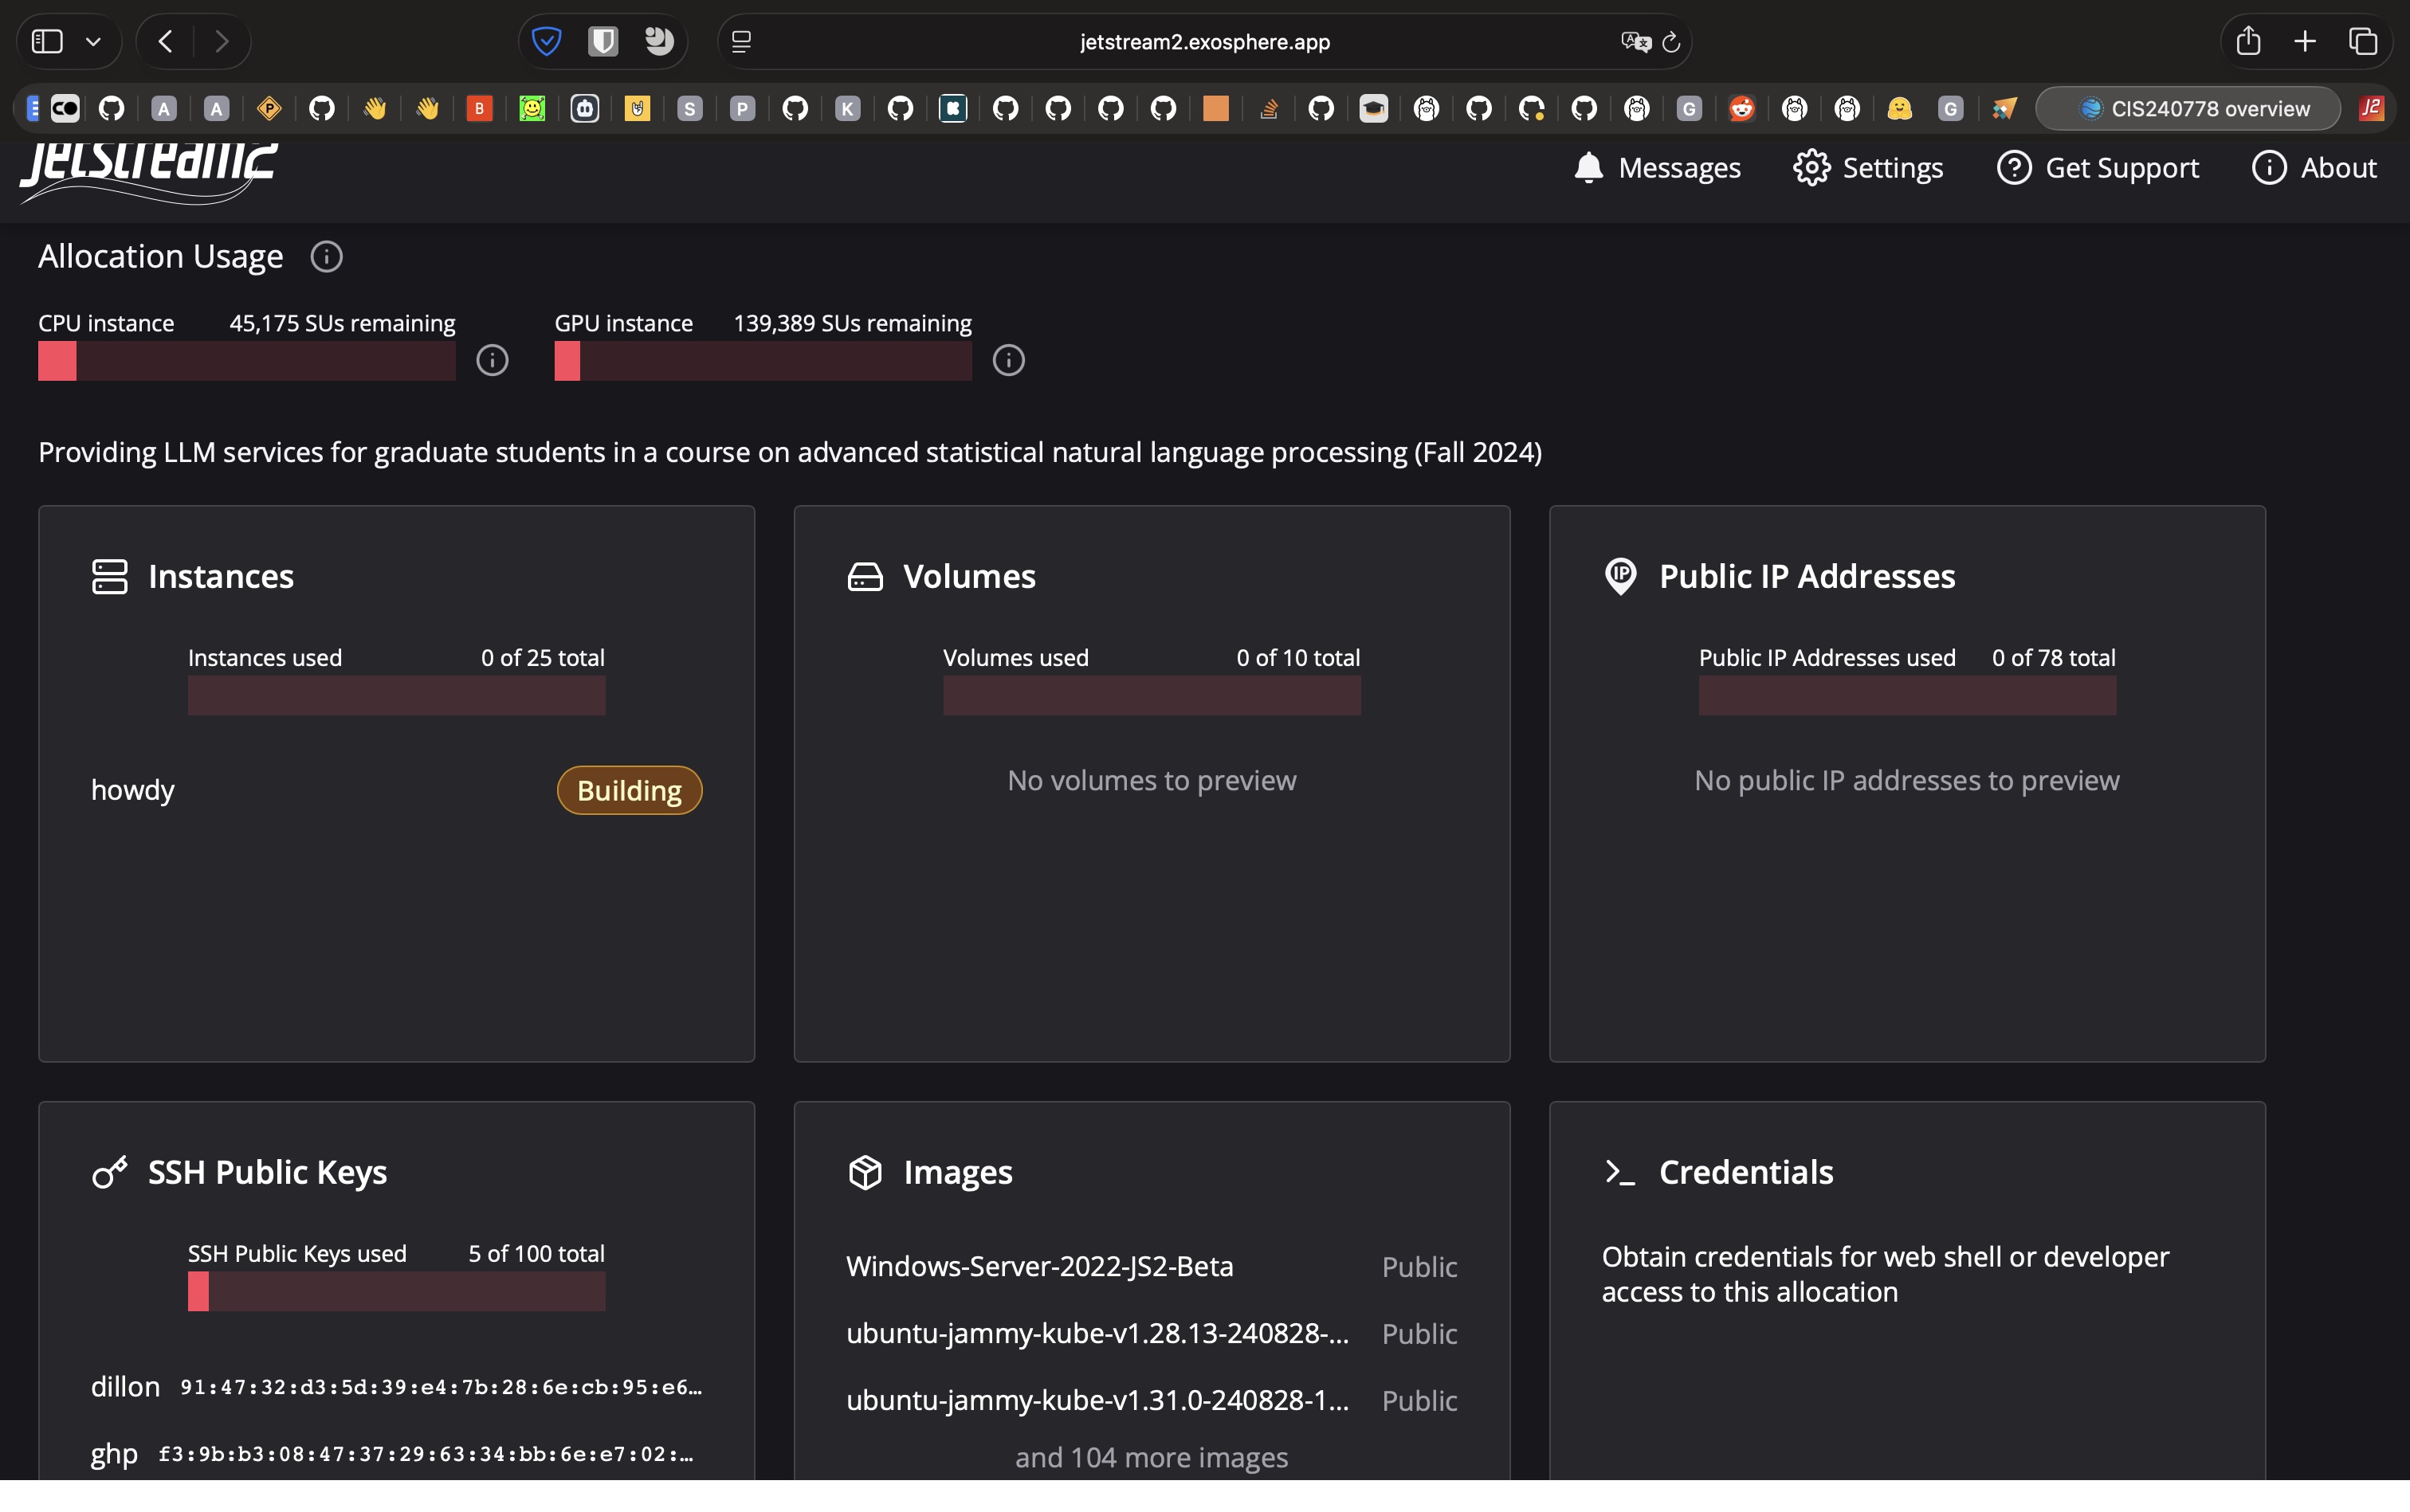Click the SSH Public Keys key icon
The width and height of the screenshot is (2410, 1512).
[x=110, y=1172]
